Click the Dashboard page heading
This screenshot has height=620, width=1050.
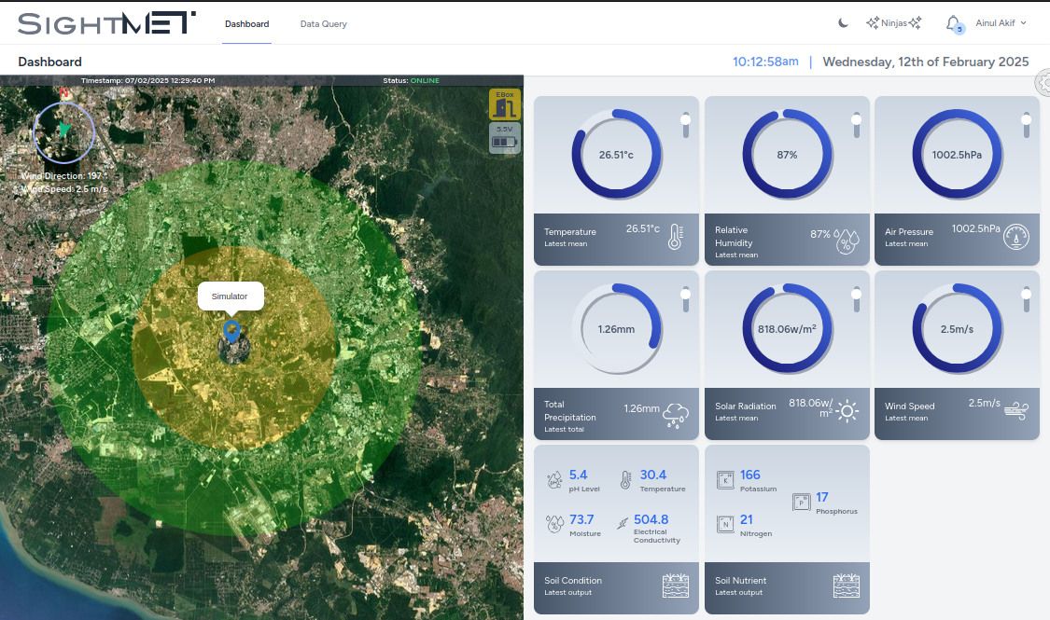click(49, 62)
